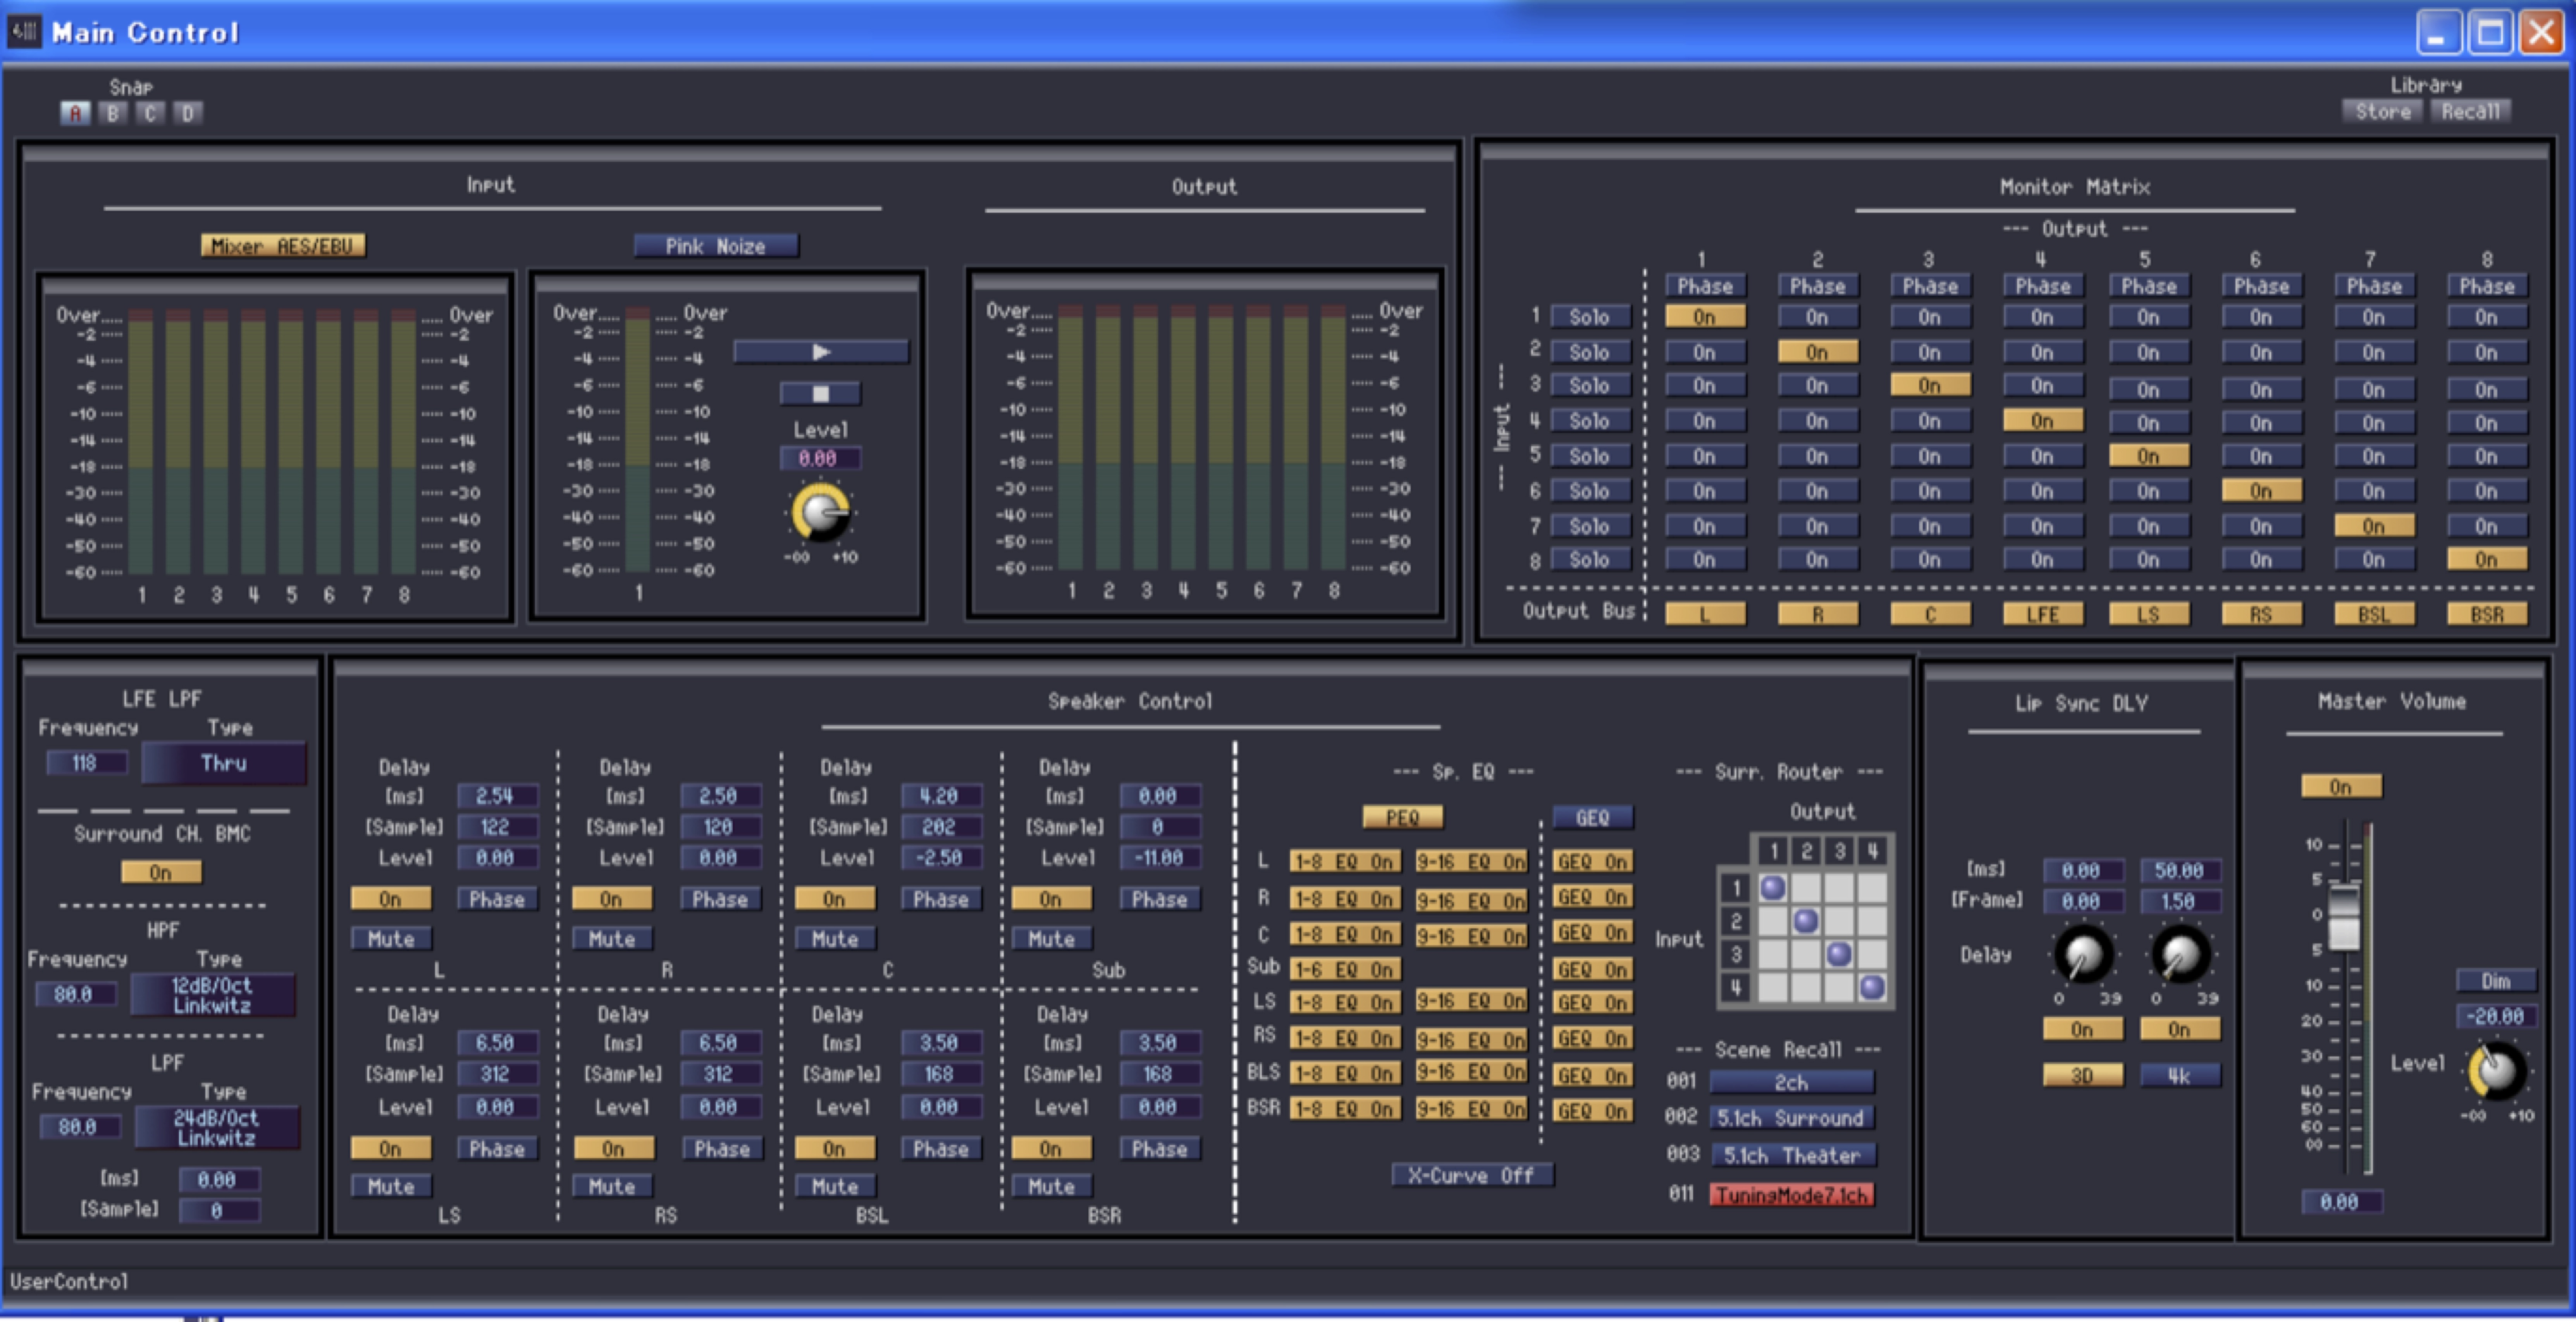Toggle GEQ On for LS channel
This screenshot has height=1322, width=2576.
[x=1593, y=1003]
